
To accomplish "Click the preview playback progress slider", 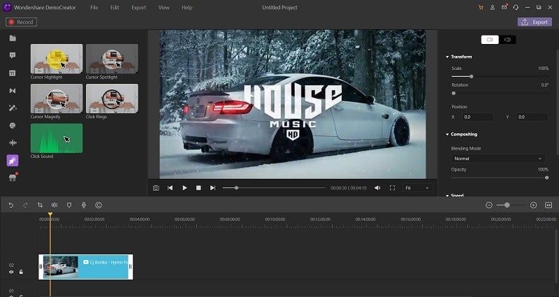I will (274, 188).
